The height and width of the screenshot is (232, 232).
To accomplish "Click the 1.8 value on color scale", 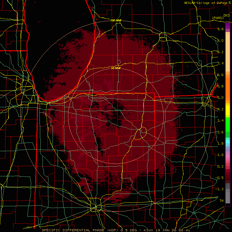I will pyautogui.click(x=220, y=143).
